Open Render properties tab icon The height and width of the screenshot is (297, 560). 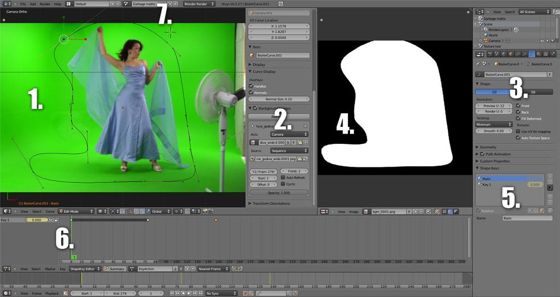tap(490, 54)
